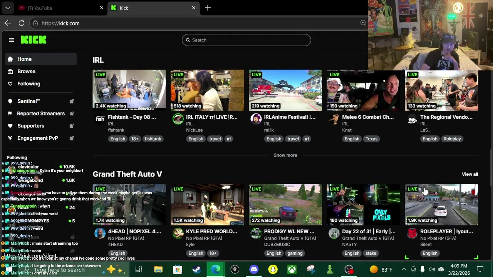This screenshot has height=277, width=493.
Task: Click the rellik channel avatar
Action: click(256, 119)
